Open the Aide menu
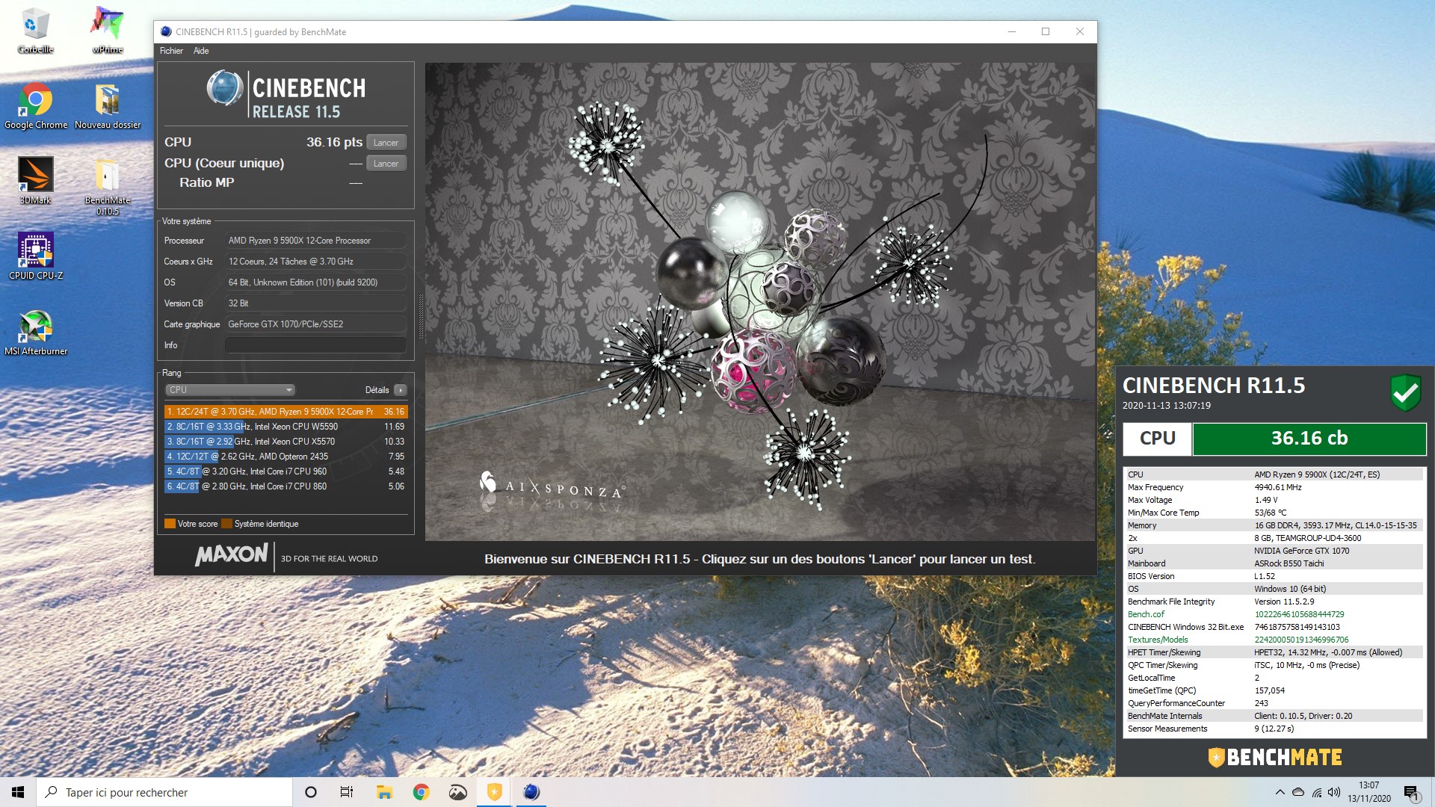 click(x=201, y=51)
